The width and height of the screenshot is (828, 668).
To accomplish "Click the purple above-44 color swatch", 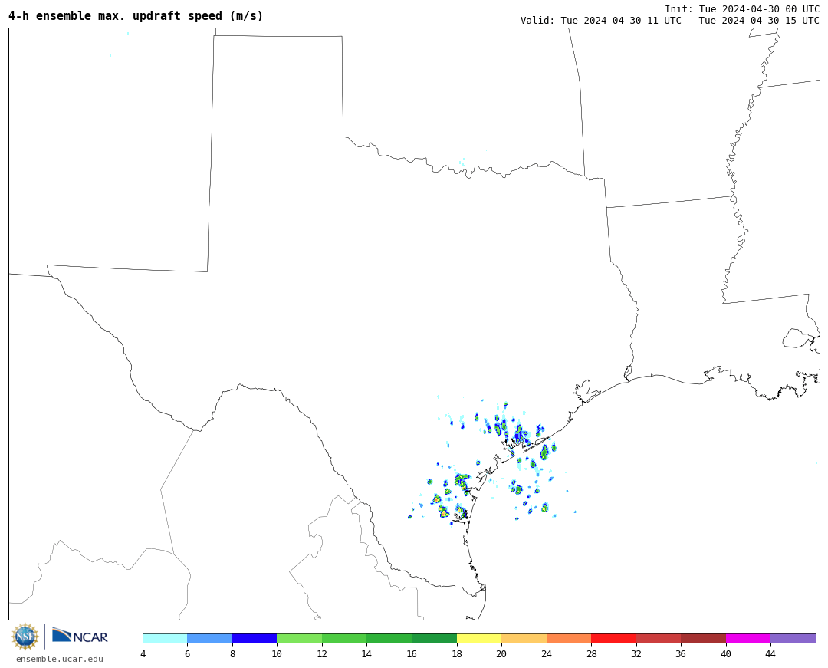I will 793,638.
